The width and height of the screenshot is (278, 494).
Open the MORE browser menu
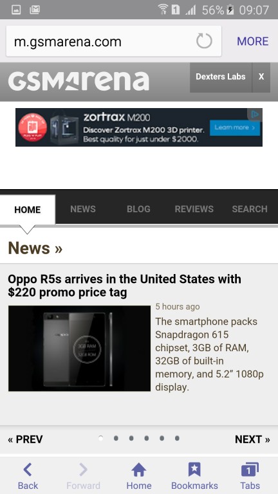pyautogui.click(x=253, y=41)
